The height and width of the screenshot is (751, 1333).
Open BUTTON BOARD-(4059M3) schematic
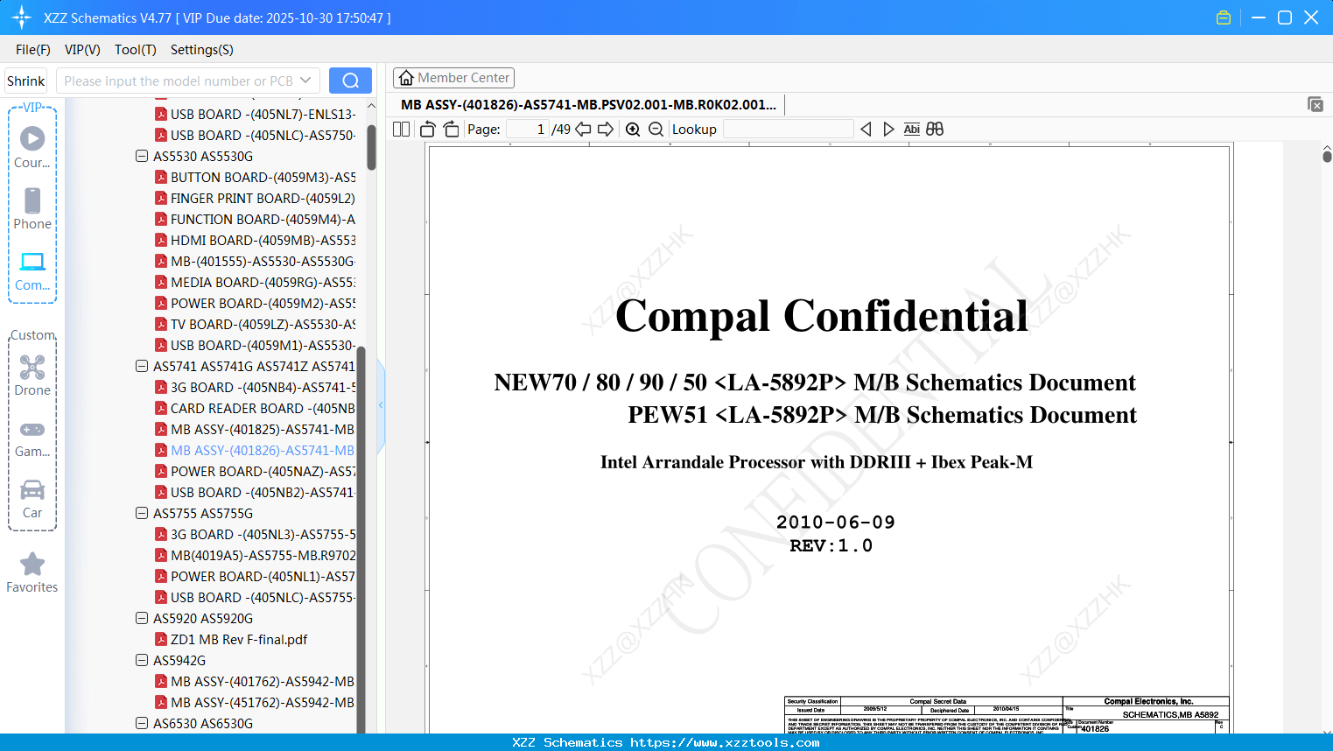coord(255,178)
